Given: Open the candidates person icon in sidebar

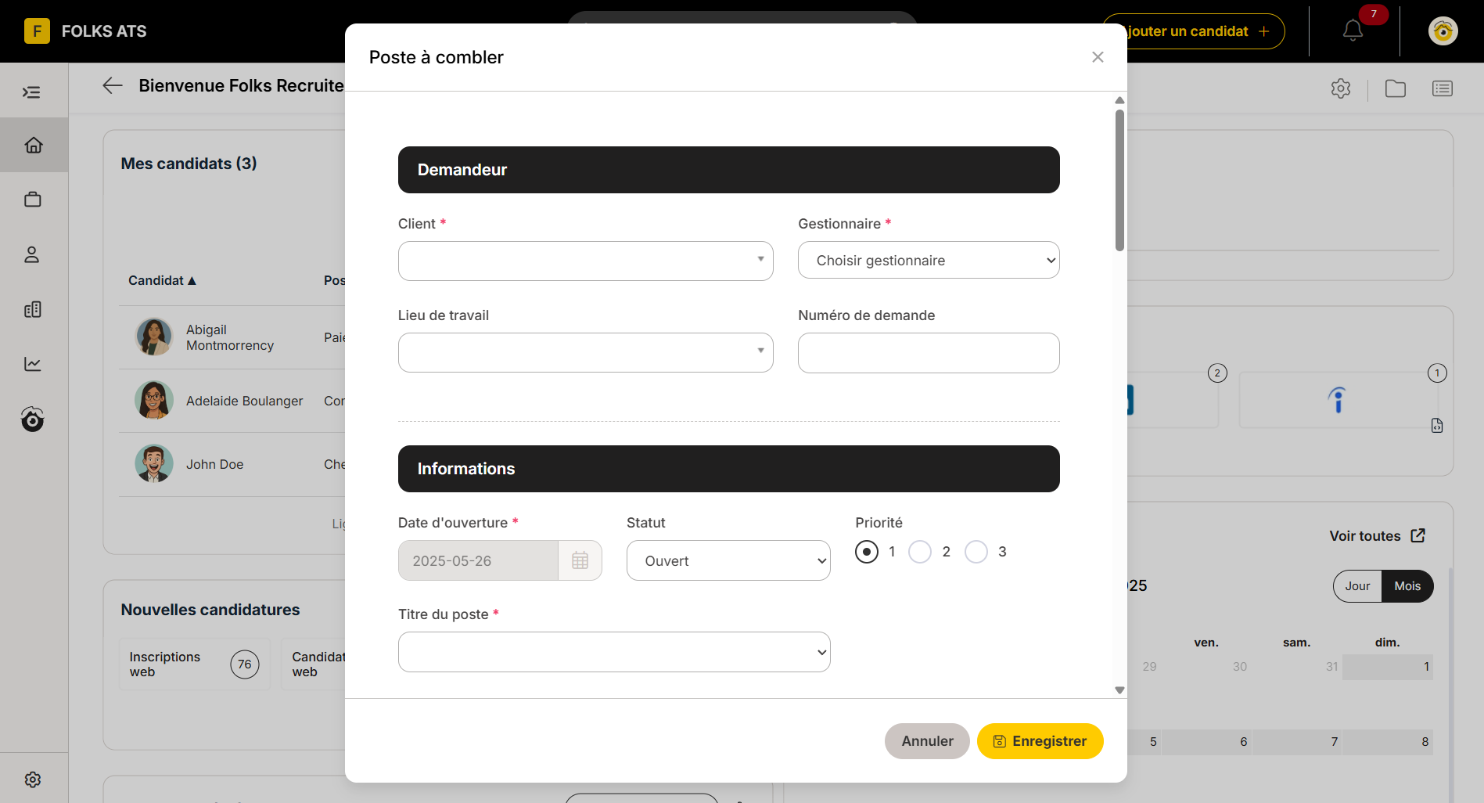Looking at the screenshot, I should (32, 254).
